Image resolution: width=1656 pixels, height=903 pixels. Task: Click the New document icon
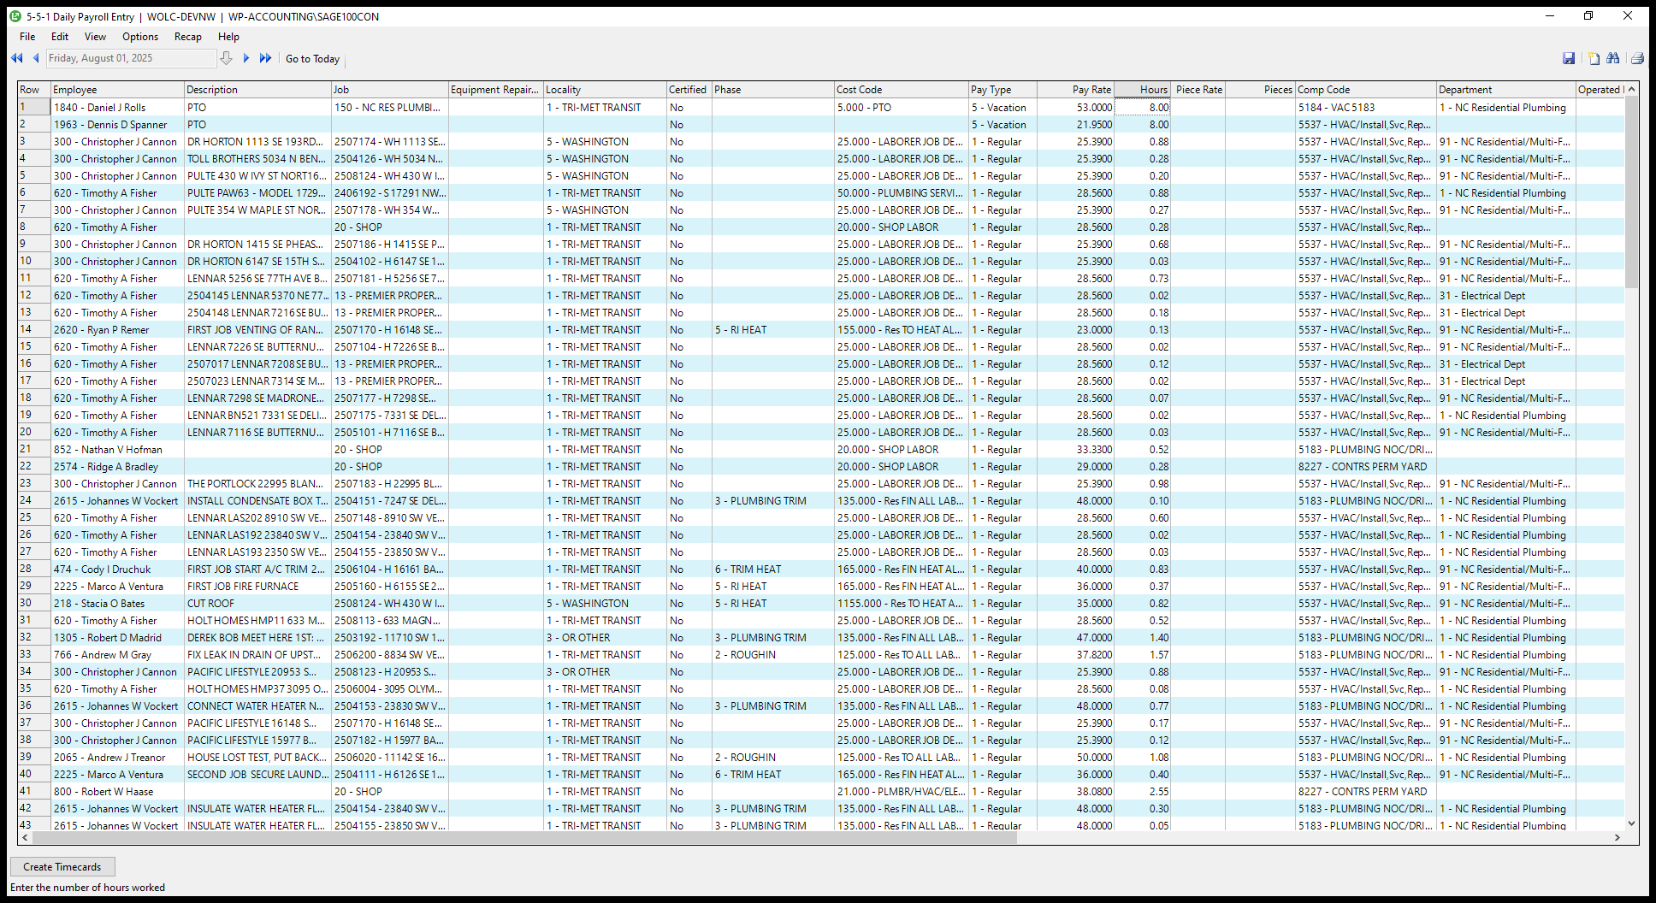1594,58
